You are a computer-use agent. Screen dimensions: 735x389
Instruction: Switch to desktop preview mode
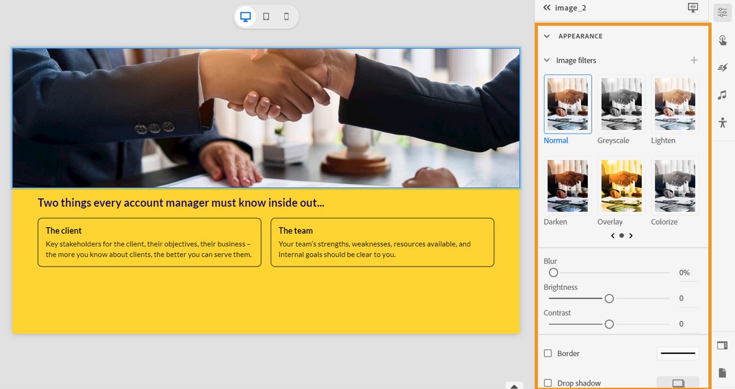[246, 17]
